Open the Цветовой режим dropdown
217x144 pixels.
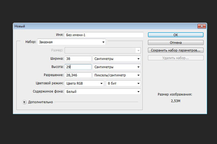[84, 83]
